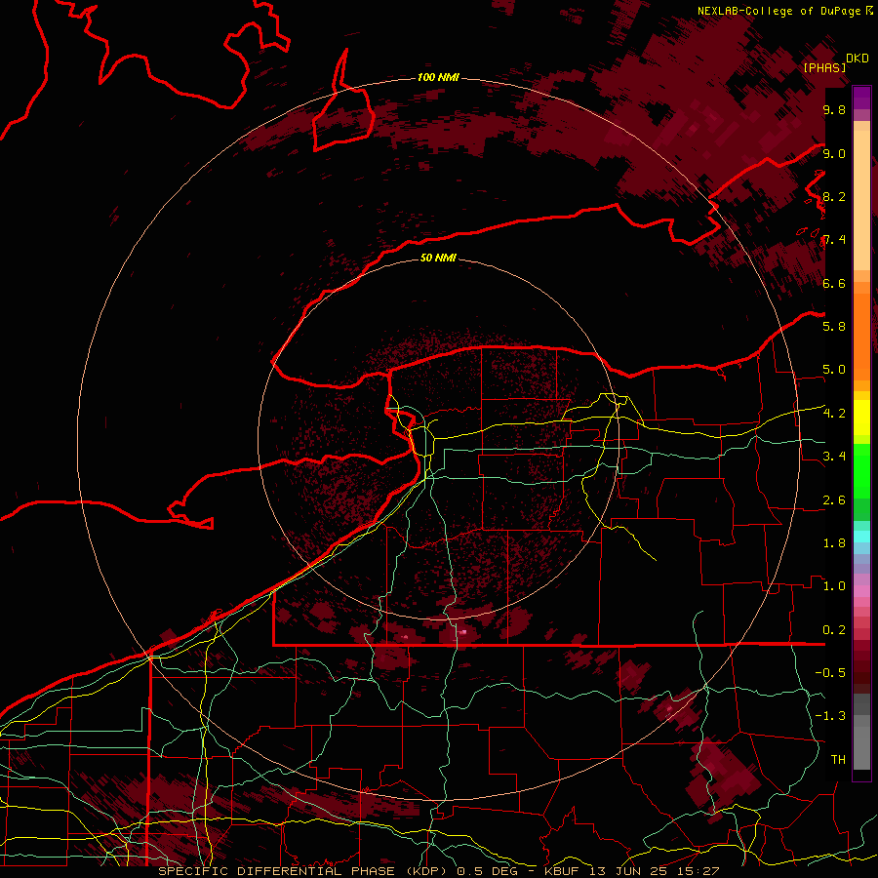Select the yellow band of the color bar

[x=861, y=418]
